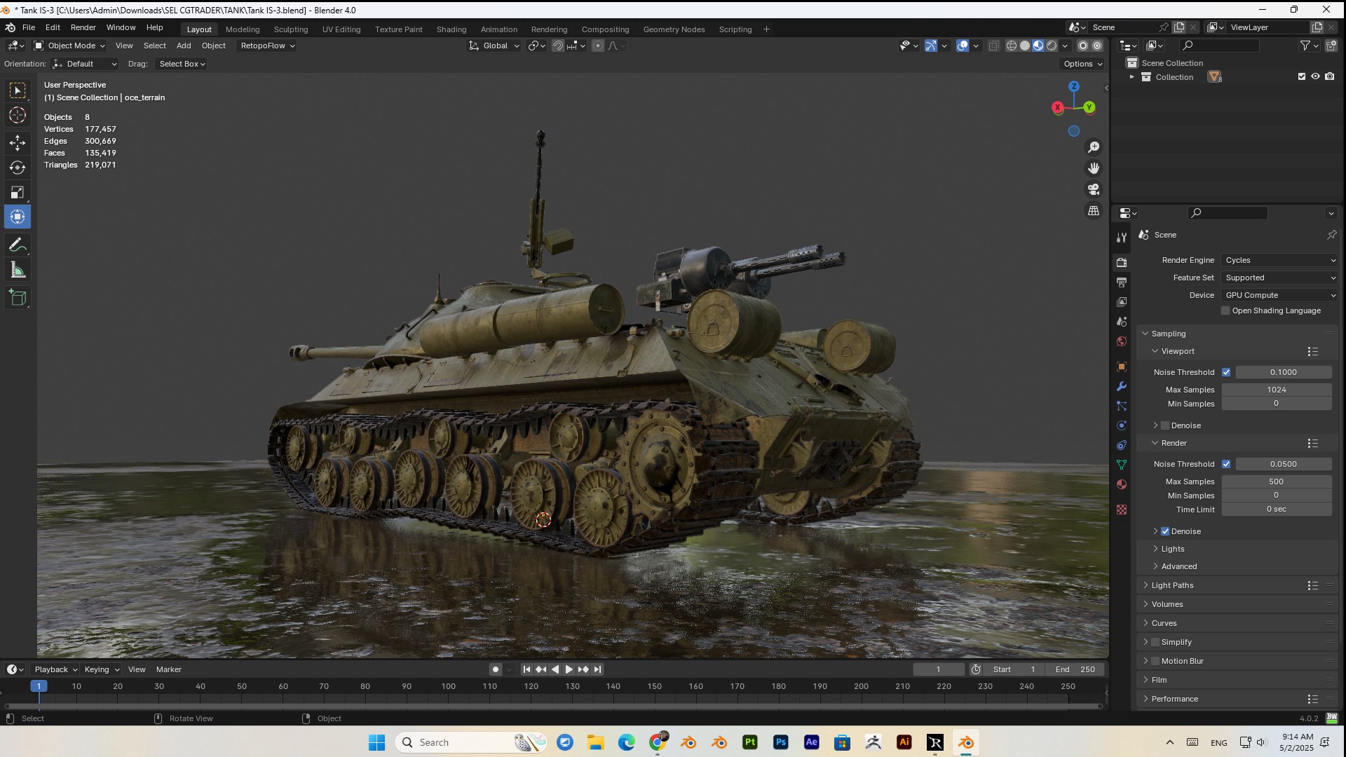Switch to wireframe viewport shading
Viewport: 1346px width, 757px height.
(1011, 46)
